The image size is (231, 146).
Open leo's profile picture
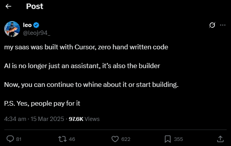[12, 29]
